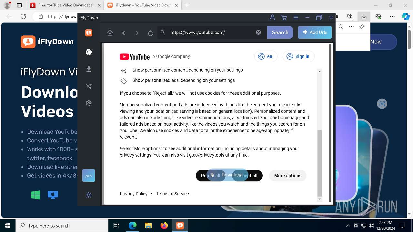This screenshot has height=232, width=413.
Task: Click Windows download icon on webpage
Action: [x=35, y=195]
